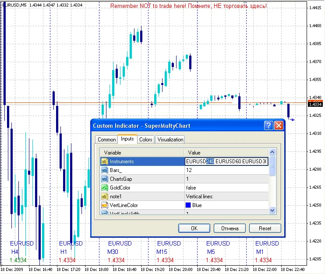Viewport: 325px width, 274px height.
Task: Close the SuperMultyChart dialog with the X
Action: (279, 126)
